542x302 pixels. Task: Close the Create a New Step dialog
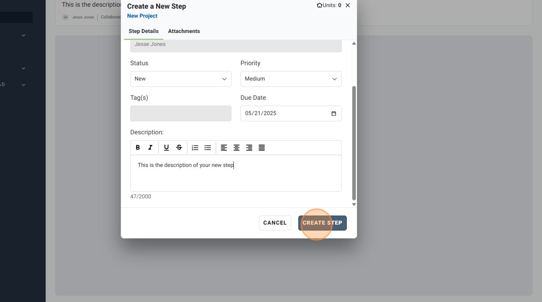pyautogui.click(x=347, y=5)
